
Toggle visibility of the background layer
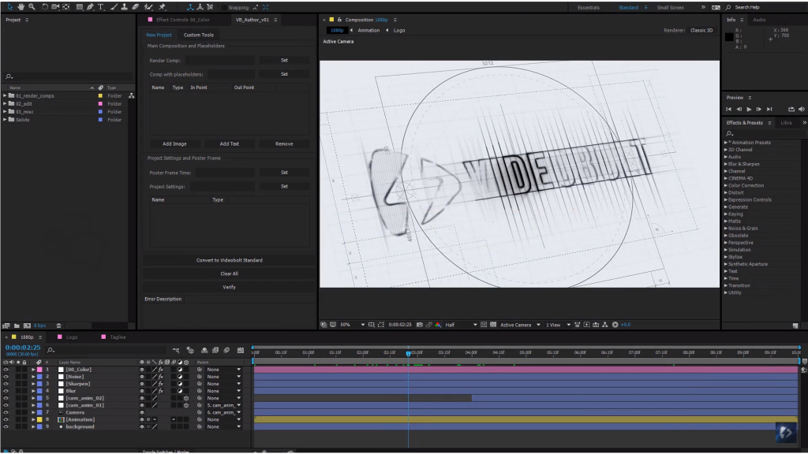point(6,426)
